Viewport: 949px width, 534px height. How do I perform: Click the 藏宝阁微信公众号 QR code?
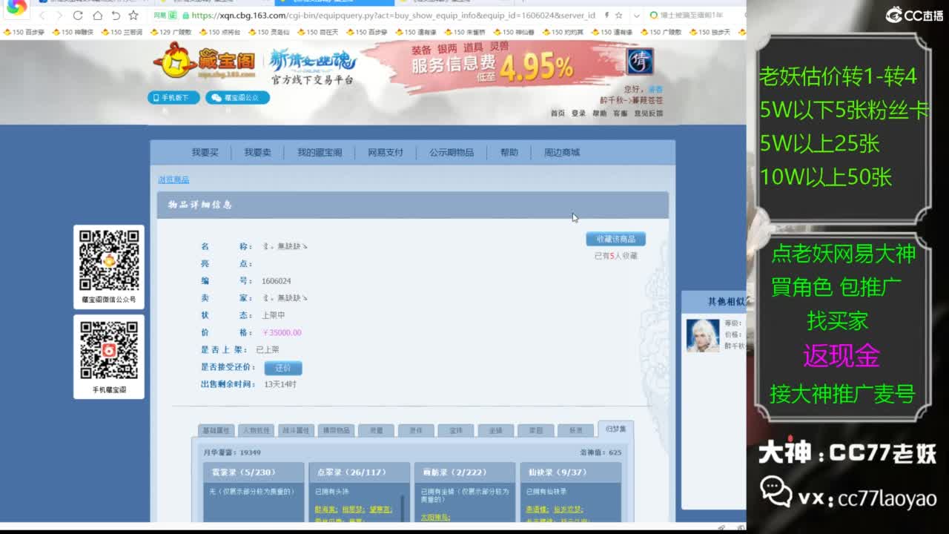109,260
